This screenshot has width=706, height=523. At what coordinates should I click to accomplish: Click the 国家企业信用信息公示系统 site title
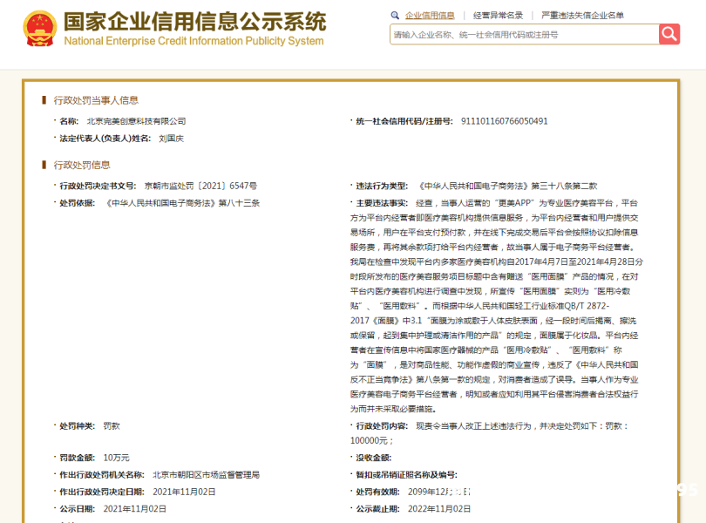[x=193, y=21]
